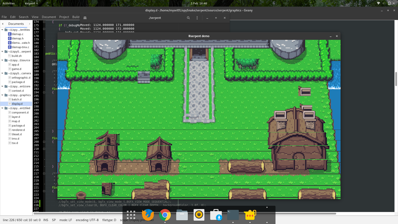Click the Wi-Fi indicator in top bar
398x224 pixels.
coord(379,3)
